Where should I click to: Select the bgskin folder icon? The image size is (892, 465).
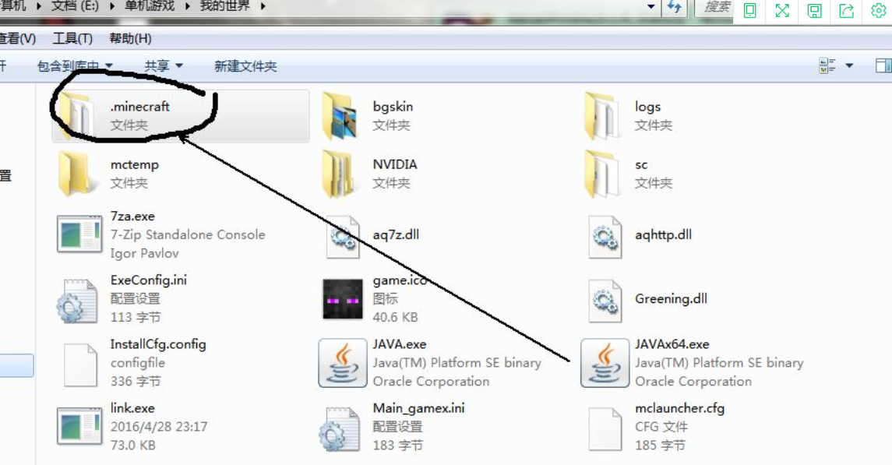(x=340, y=117)
